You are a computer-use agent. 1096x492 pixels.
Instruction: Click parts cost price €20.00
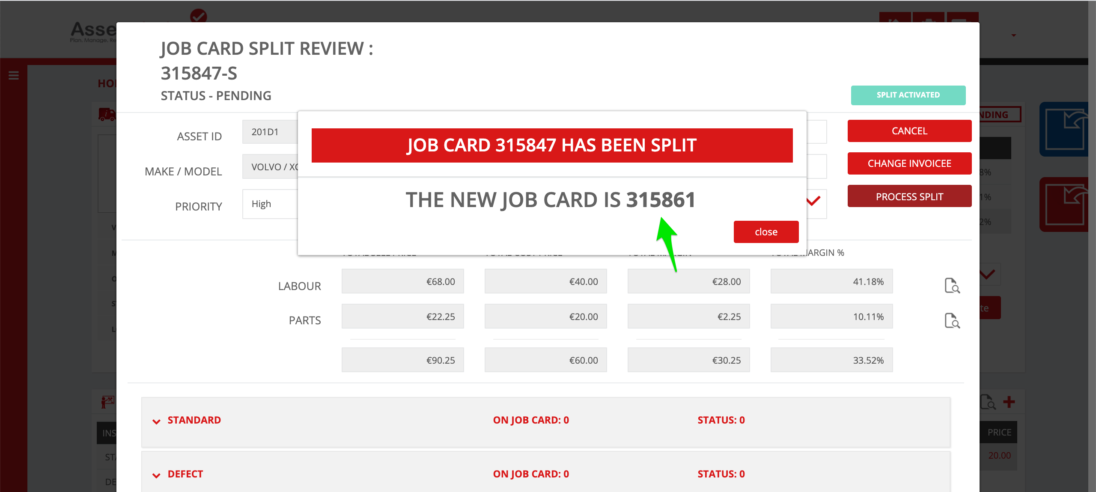pyautogui.click(x=546, y=316)
